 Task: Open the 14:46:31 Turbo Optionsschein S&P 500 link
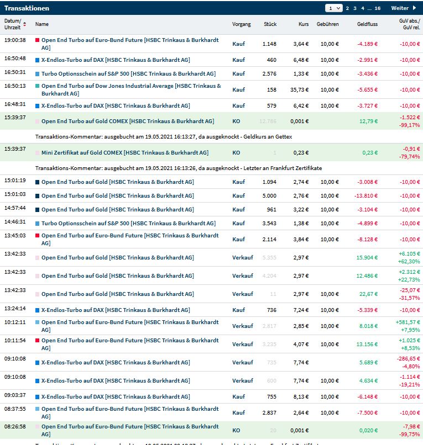(x=128, y=224)
